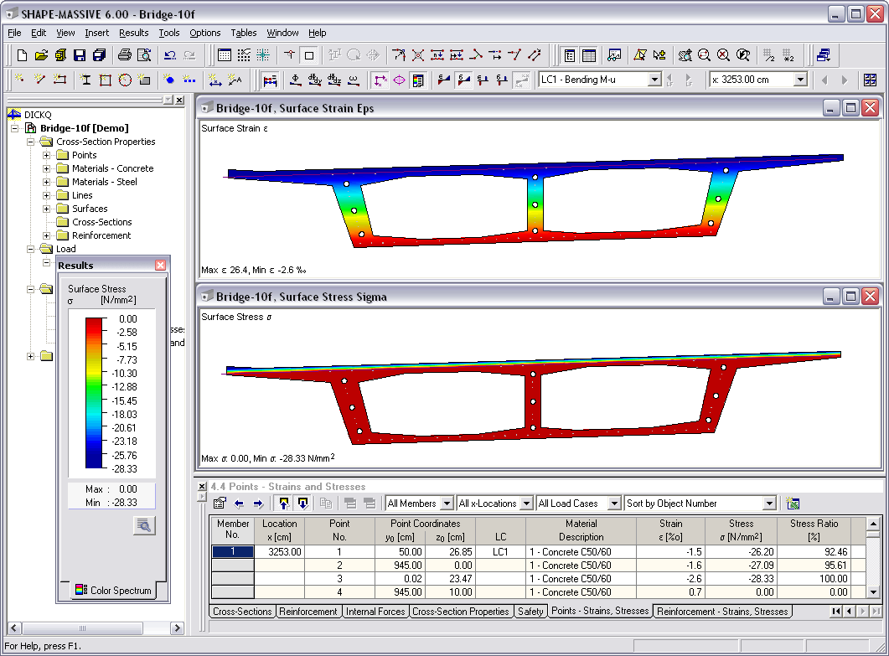
Task: Expand the Points folder in the tree
Action: tap(46, 155)
